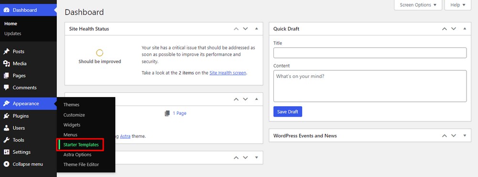
Task: Click the Media icon in sidebar
Action: pos(6,64)
